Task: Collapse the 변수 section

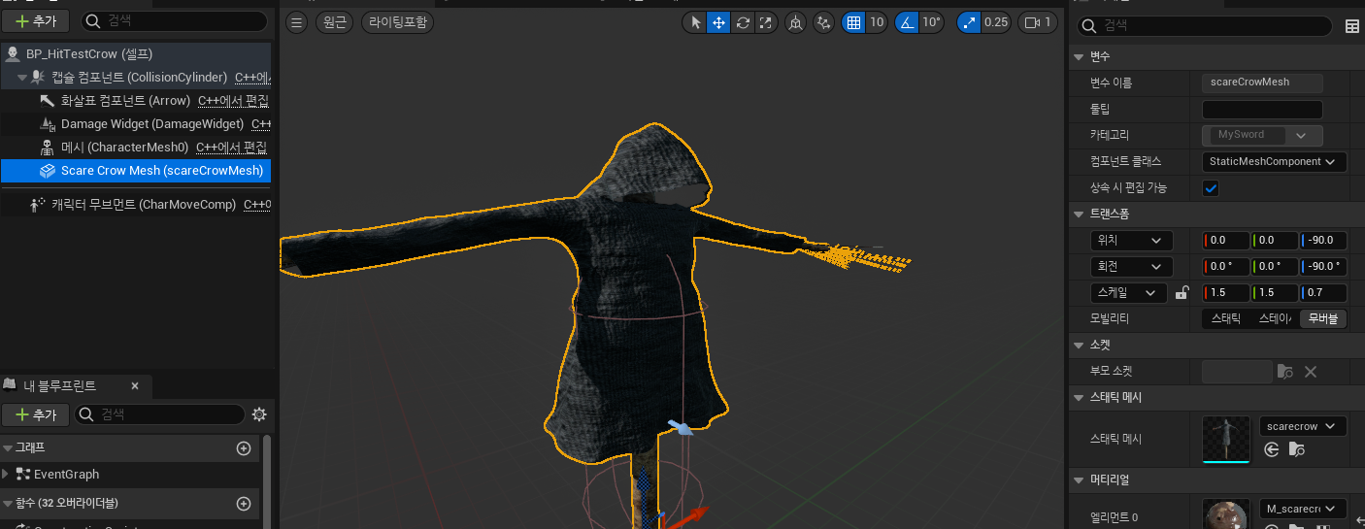Action: (1079, 57)
